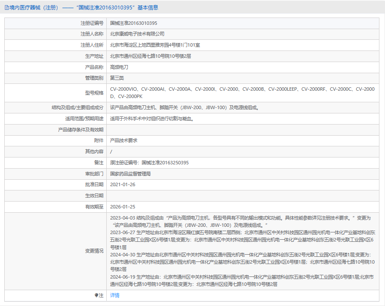Select registrant name 北京康威电子技术有限公司

[137, 34]
